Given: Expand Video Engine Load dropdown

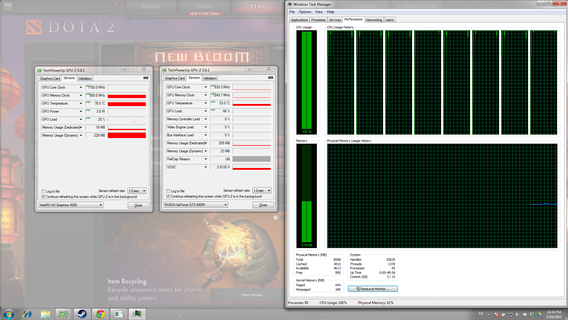Looking at the screenshot, I should pos(206,127).
